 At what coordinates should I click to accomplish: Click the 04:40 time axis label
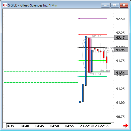pyautogui.click(x=25, y=126)
